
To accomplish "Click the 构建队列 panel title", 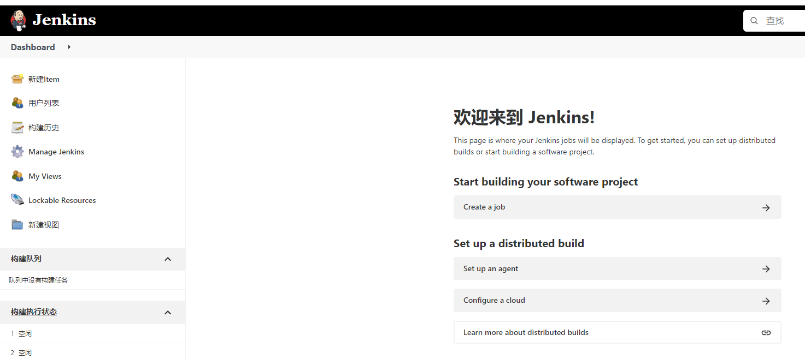I will (26, 259).
